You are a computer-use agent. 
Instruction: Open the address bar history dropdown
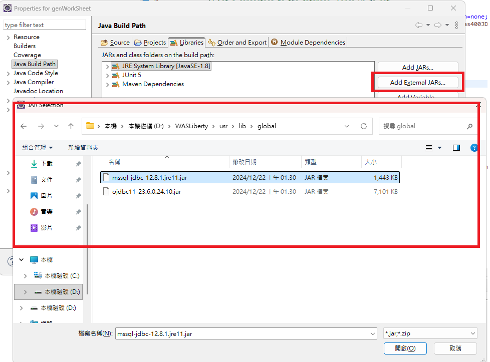(347, 126)
